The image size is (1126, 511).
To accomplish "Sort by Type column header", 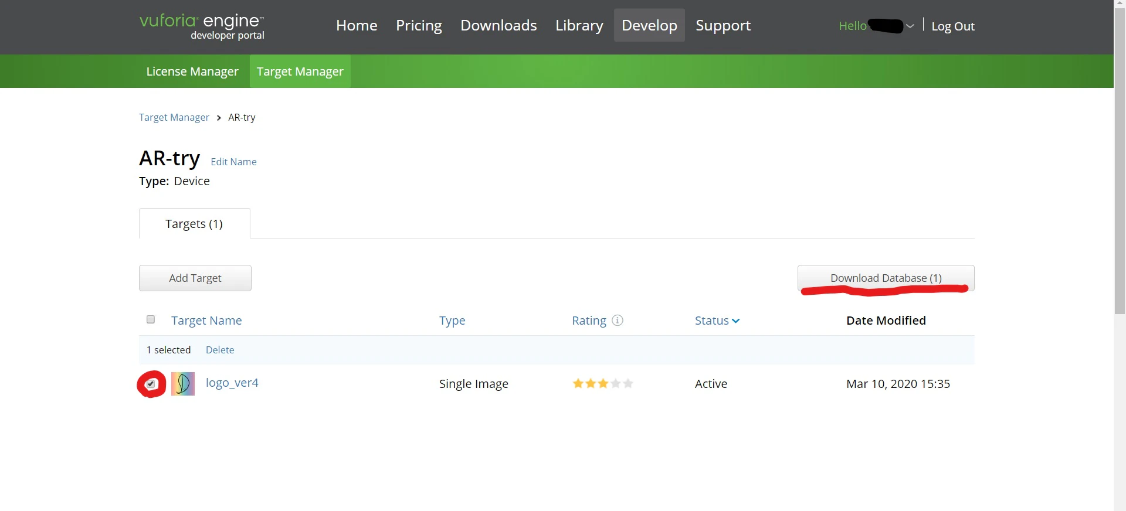I will point(452,321).
